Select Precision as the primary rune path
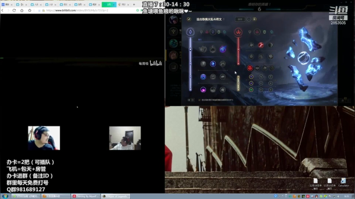Screen dimensions: 355x199 click(x=201, y=32)
